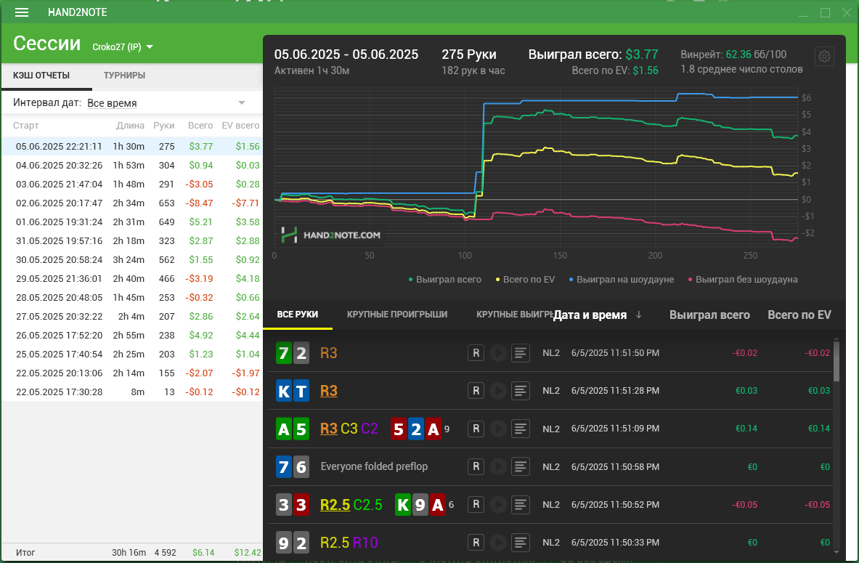Click the A 5 hole cards
Image resolution: width=859 pixels, height=563 pixels.
293,429
